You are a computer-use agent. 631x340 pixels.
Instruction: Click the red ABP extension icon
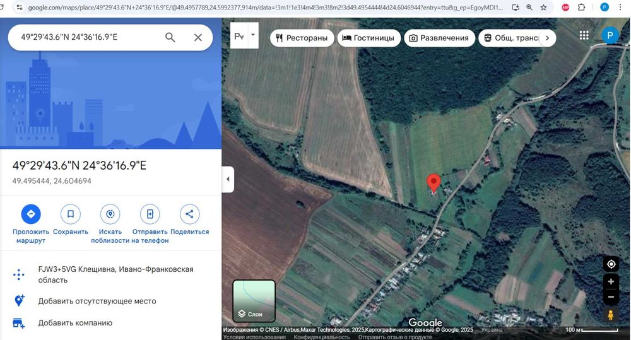point(565,7)
